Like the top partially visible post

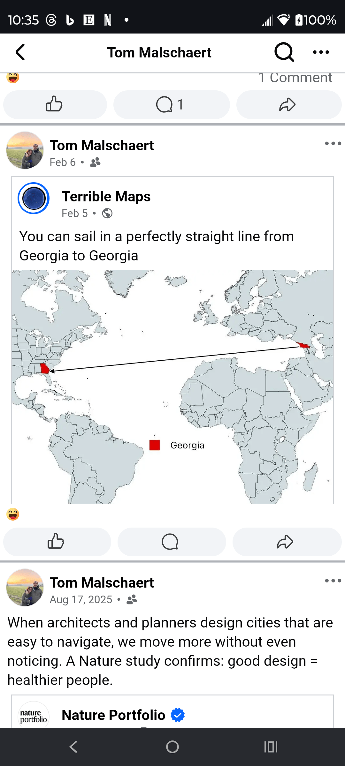coord(55,104)
